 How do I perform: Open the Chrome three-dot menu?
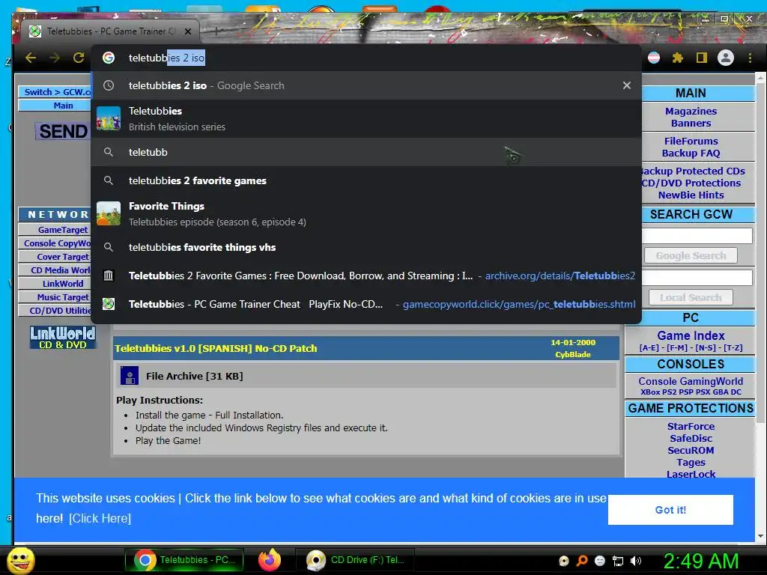(750, 58)
